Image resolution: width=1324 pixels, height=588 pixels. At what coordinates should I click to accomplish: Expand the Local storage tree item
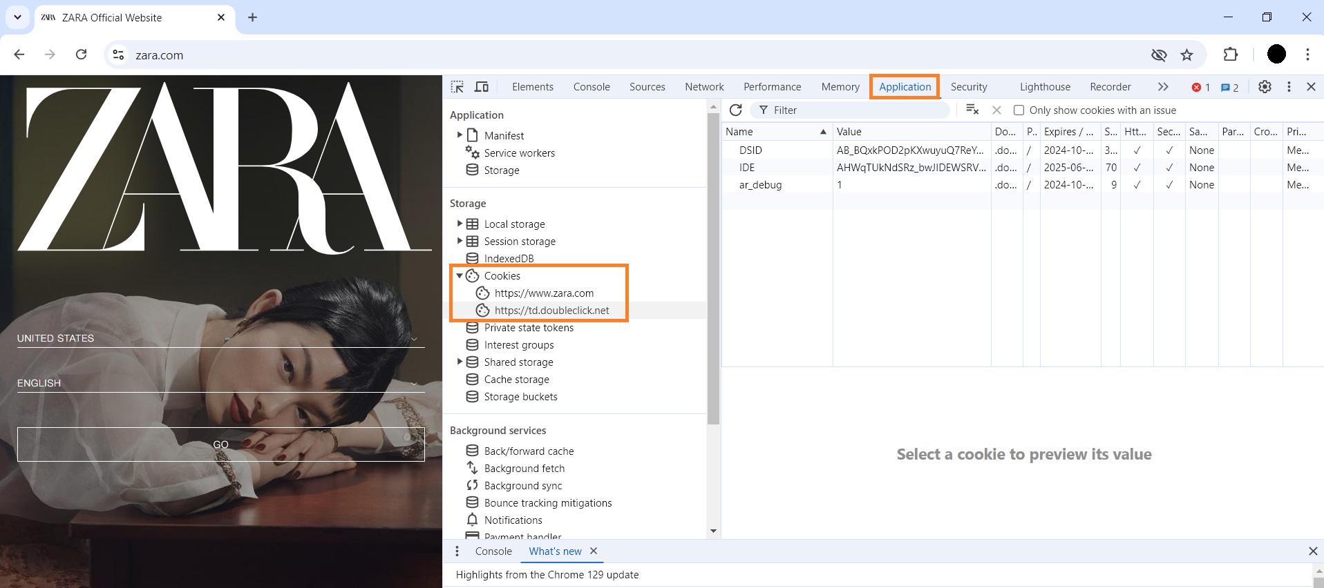(x=460, y=224)
